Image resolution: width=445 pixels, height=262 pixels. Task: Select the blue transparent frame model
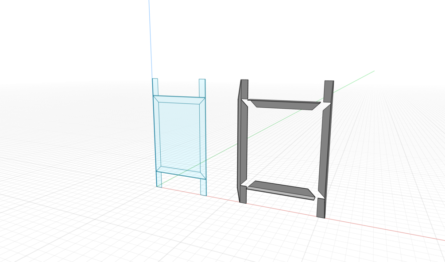[179, 136]
